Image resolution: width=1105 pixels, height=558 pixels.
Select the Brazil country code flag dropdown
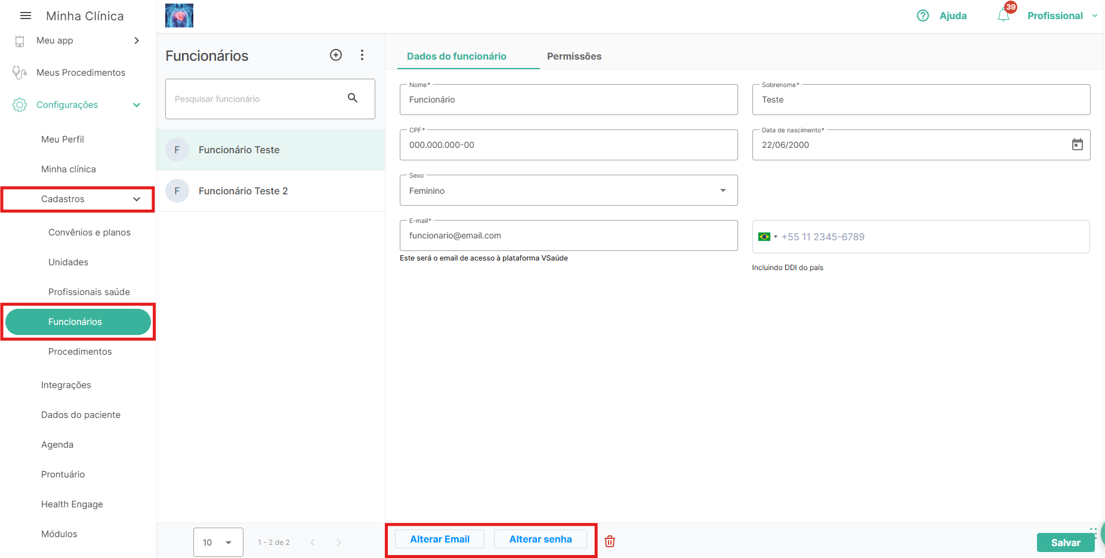[767, 237]
